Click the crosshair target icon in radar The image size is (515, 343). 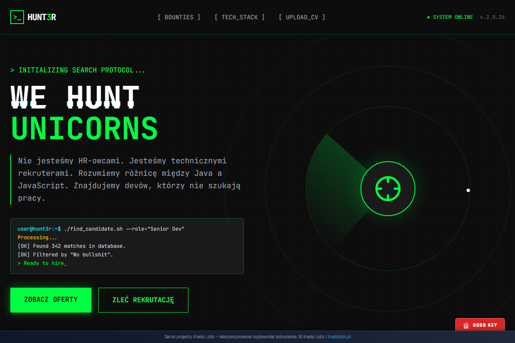[x=388, y=189]
